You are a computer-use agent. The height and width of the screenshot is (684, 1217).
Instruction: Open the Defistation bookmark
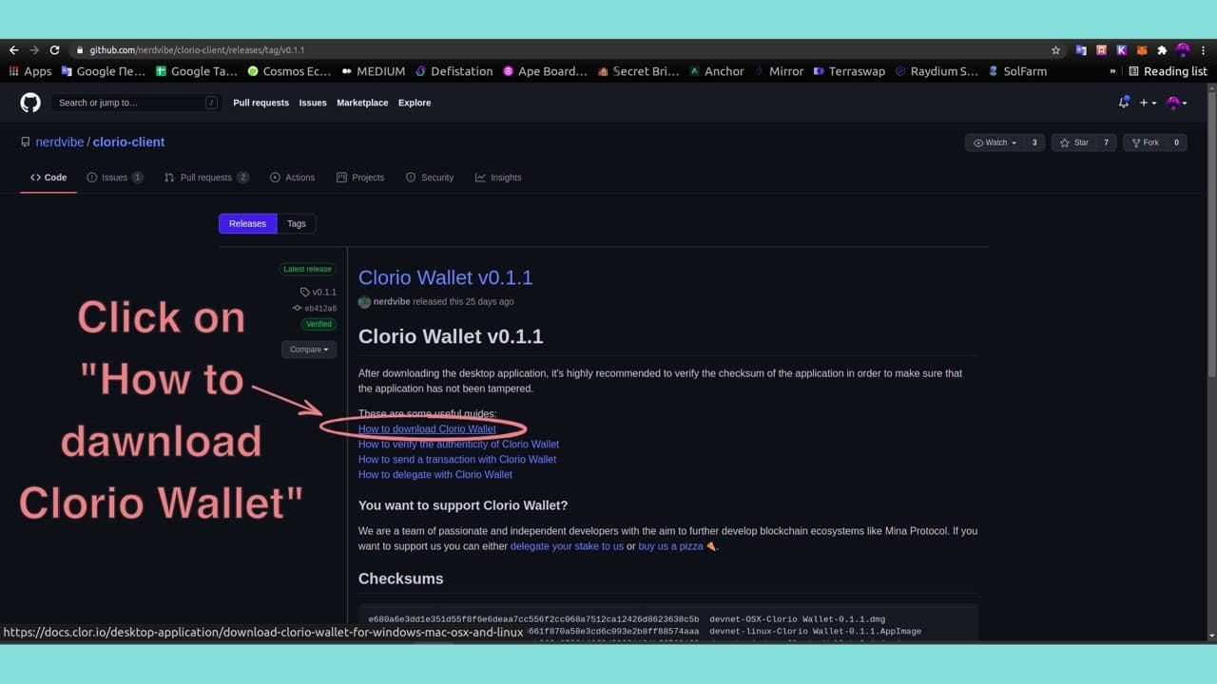454,71
